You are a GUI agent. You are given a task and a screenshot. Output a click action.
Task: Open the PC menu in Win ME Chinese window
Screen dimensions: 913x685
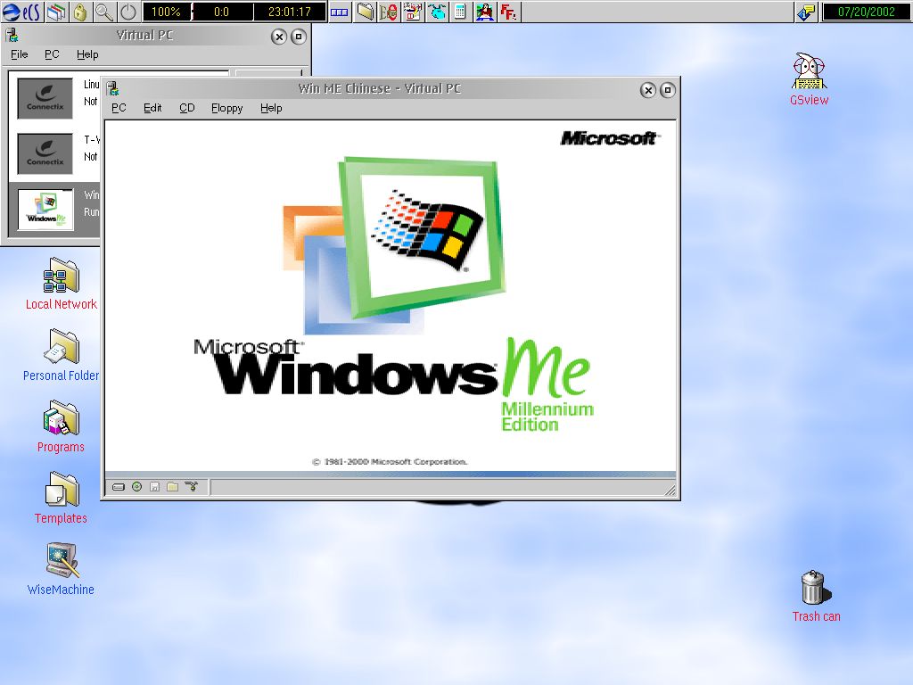point(119,108)
